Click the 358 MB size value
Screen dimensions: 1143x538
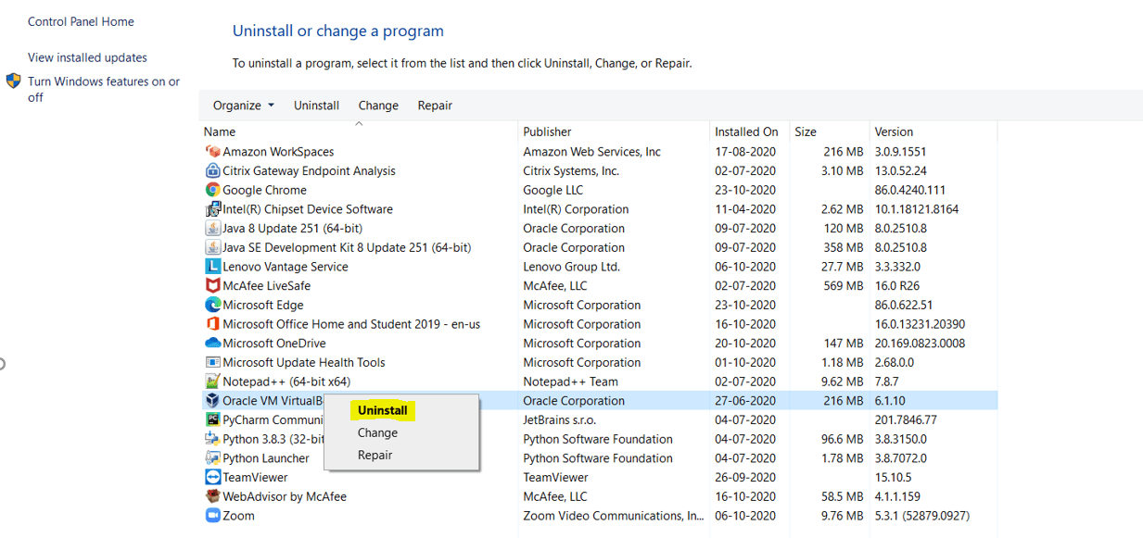pos(844,247)
